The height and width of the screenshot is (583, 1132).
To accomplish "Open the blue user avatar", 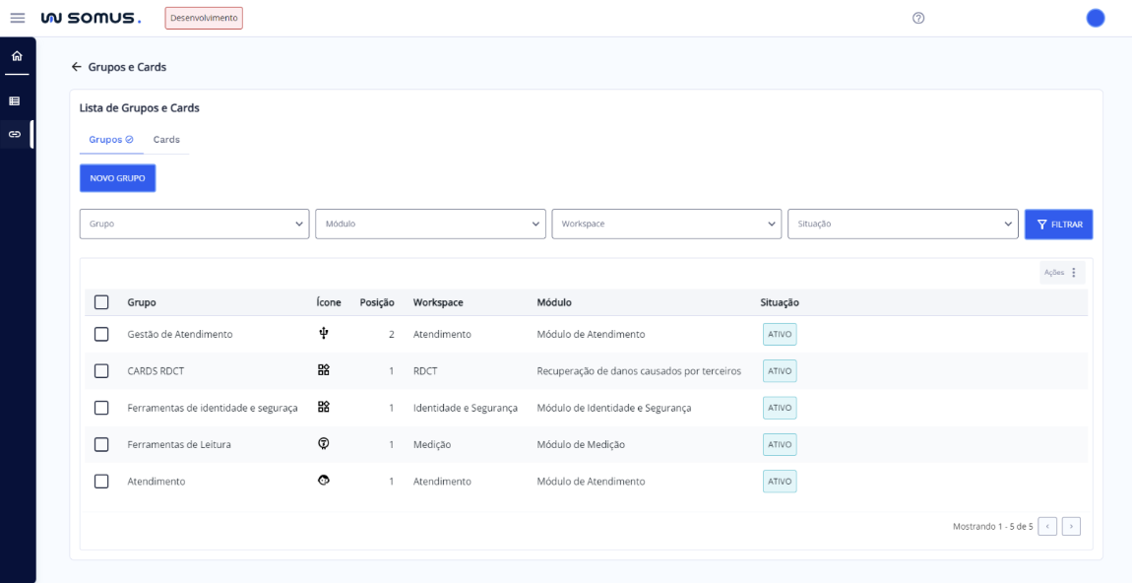I will pyautogui.click(x=1095, y=18).
